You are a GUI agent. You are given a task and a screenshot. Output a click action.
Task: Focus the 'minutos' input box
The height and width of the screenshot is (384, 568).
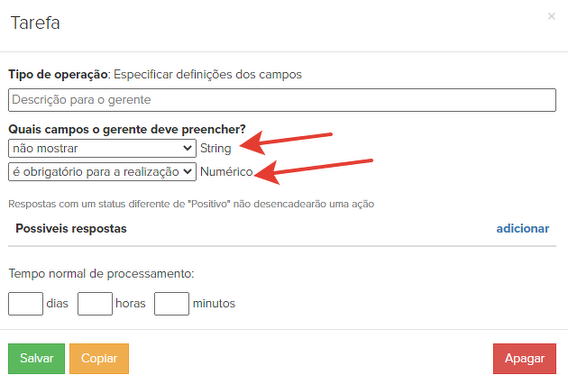171,304
